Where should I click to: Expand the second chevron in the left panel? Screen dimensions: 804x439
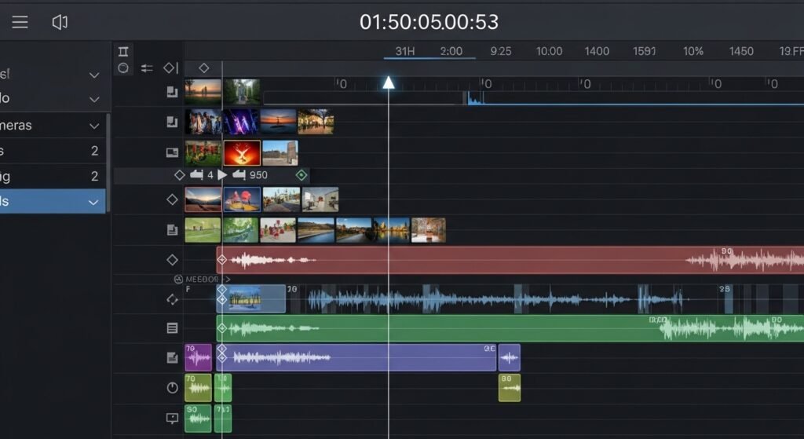[94, 99]
